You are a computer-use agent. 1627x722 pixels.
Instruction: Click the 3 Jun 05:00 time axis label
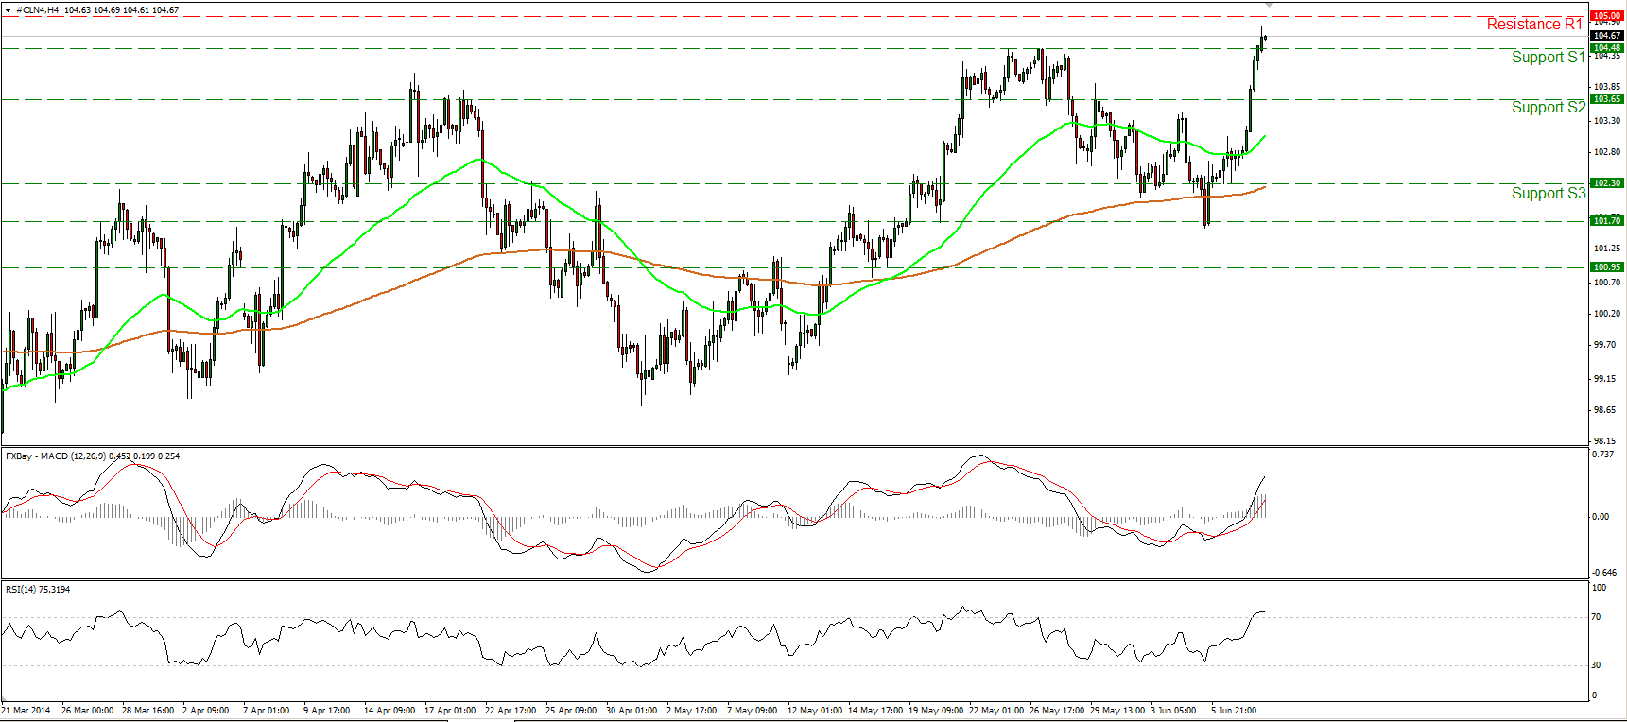1173,711
